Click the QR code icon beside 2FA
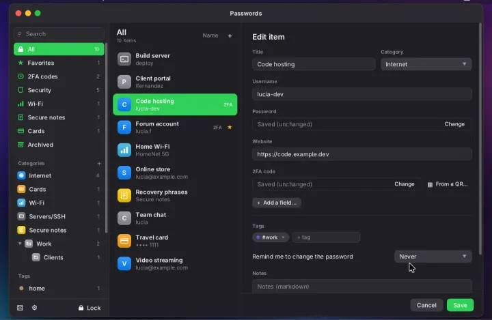Screen dimensions: 492x320 click(430, 184)
